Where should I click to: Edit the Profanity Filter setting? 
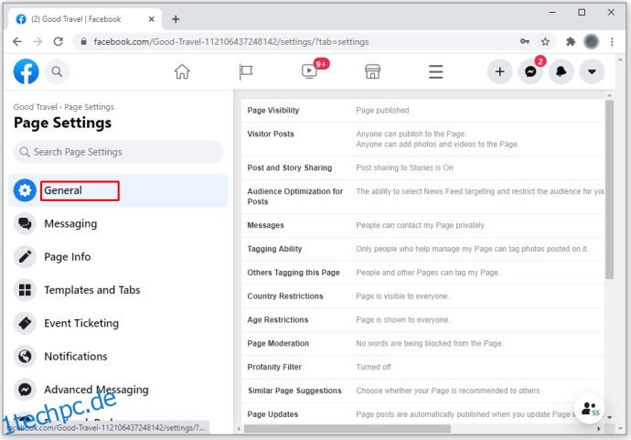[422, 367]
